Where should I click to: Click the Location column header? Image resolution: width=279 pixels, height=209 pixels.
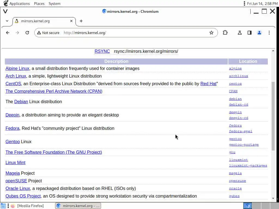coord(248,61)
